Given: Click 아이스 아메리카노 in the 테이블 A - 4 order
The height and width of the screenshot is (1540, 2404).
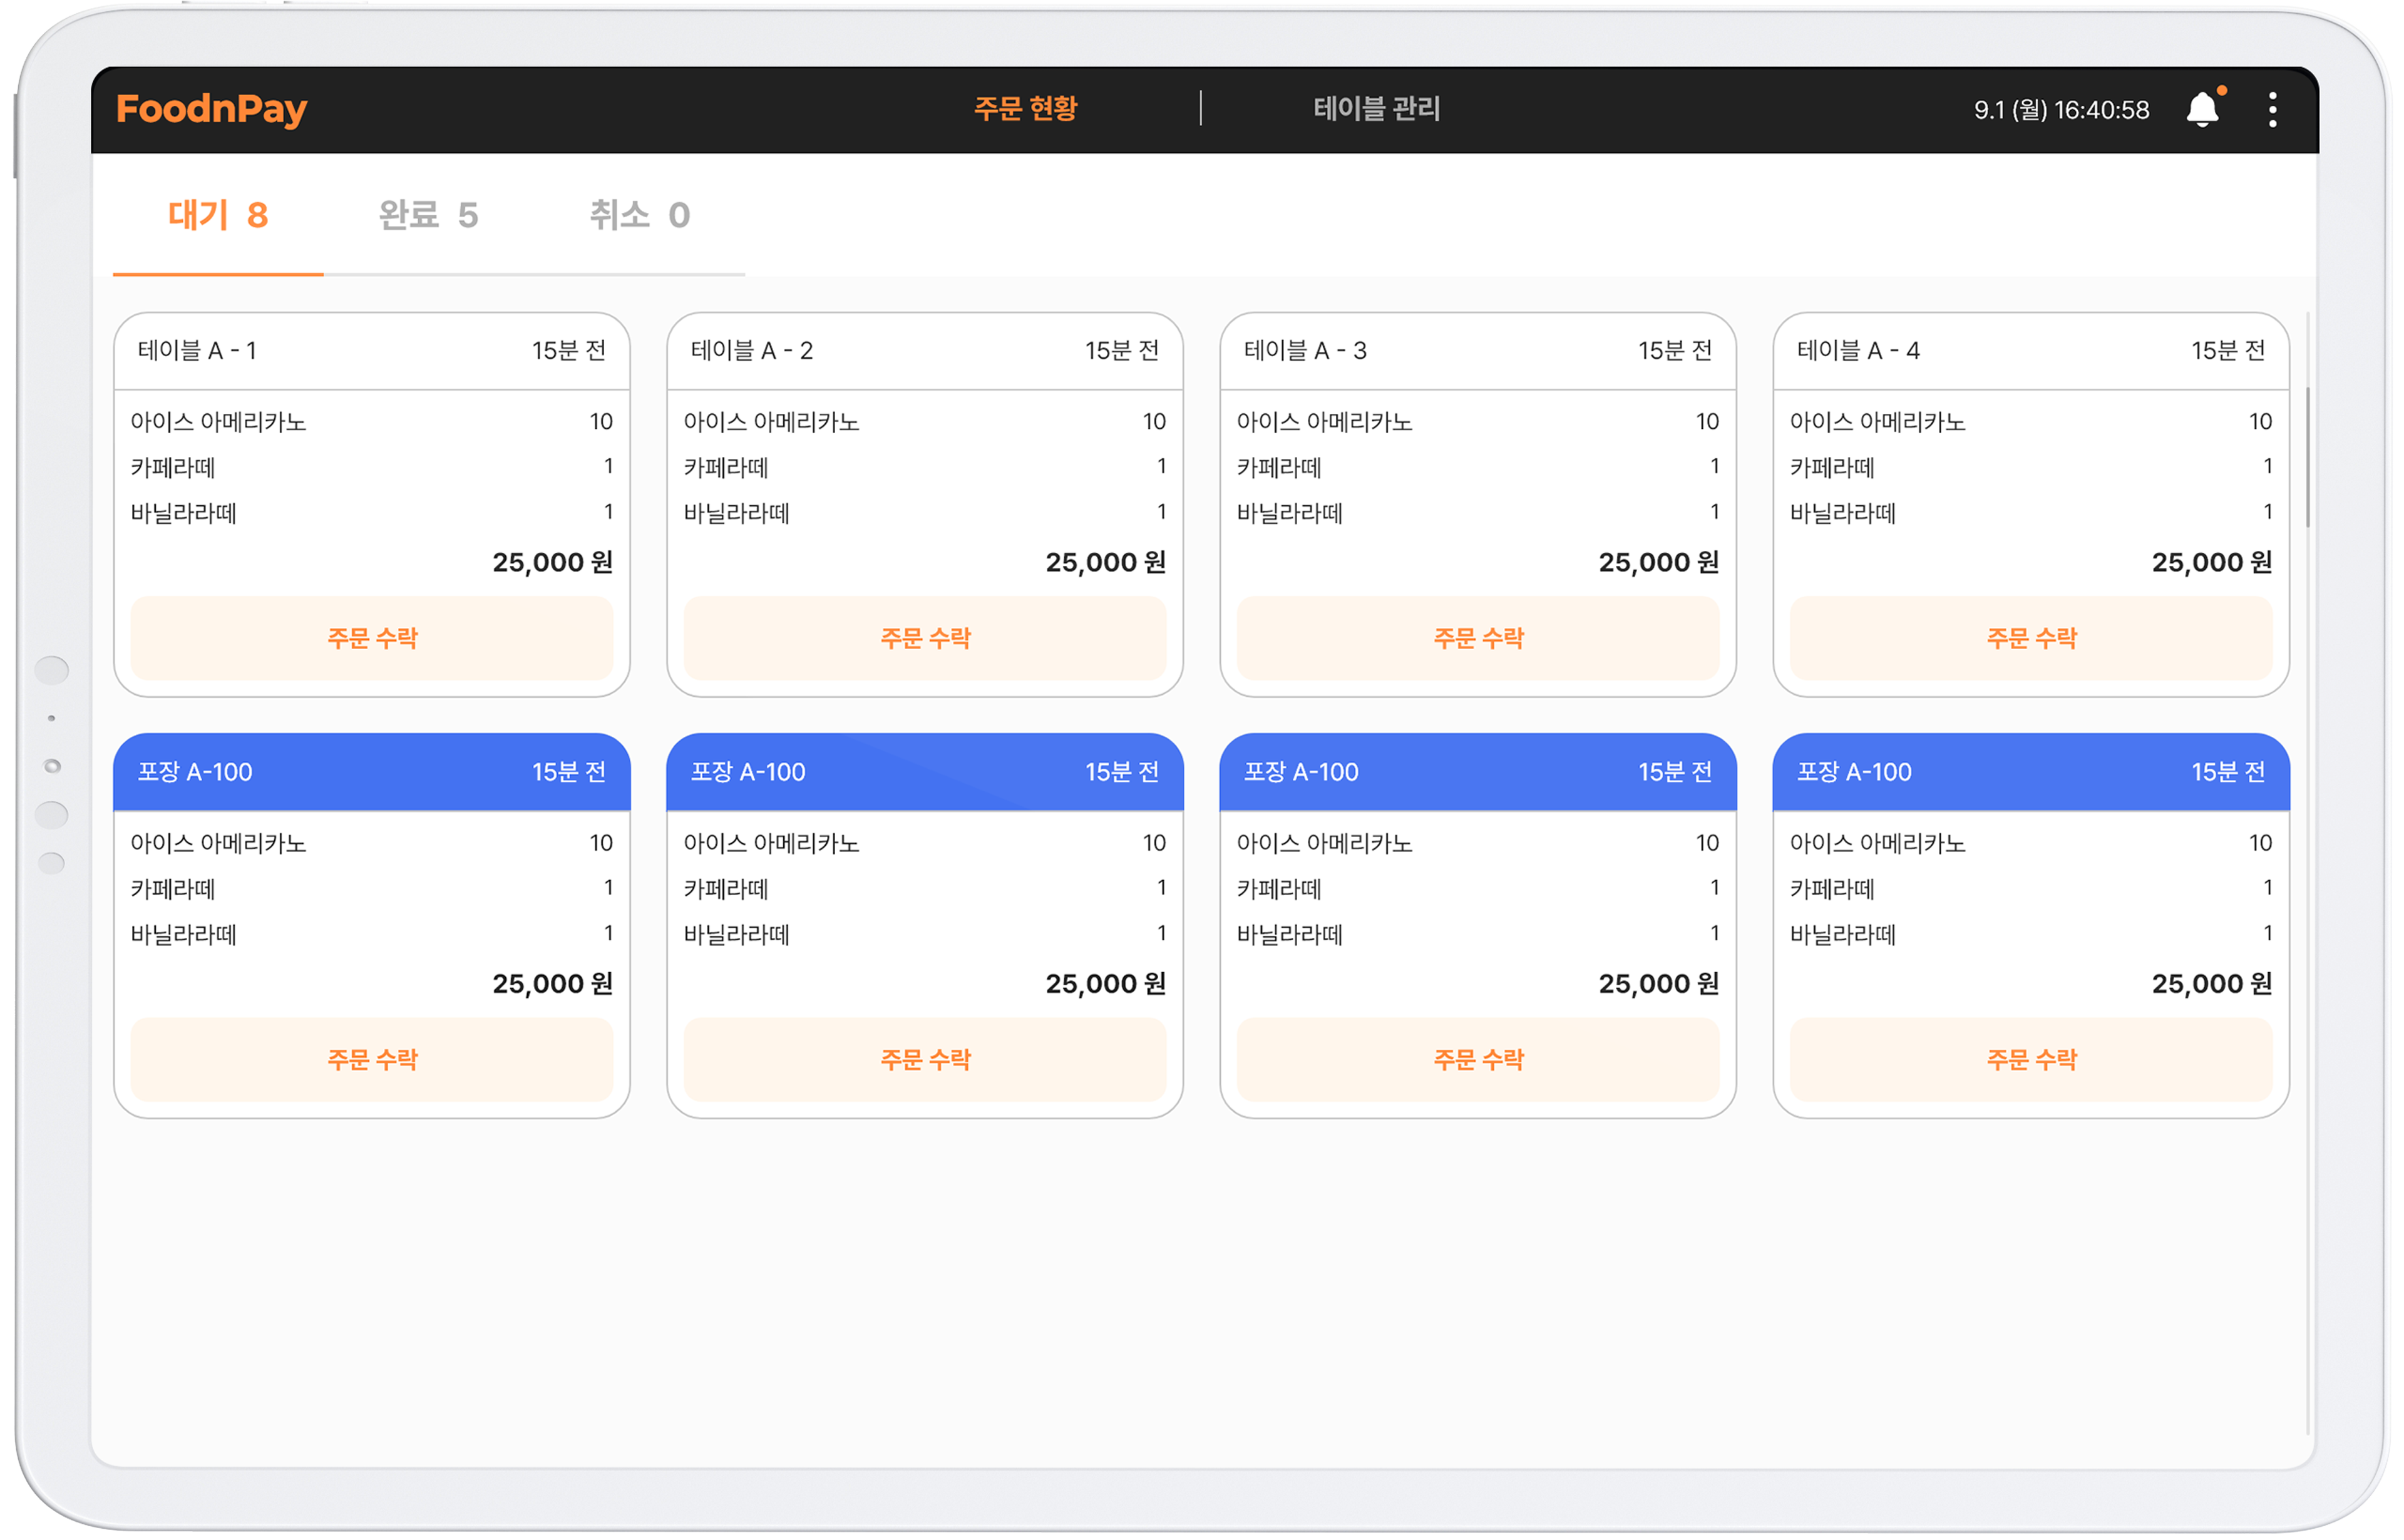Looking at the screenshot, I should (x=1877, y=422).
